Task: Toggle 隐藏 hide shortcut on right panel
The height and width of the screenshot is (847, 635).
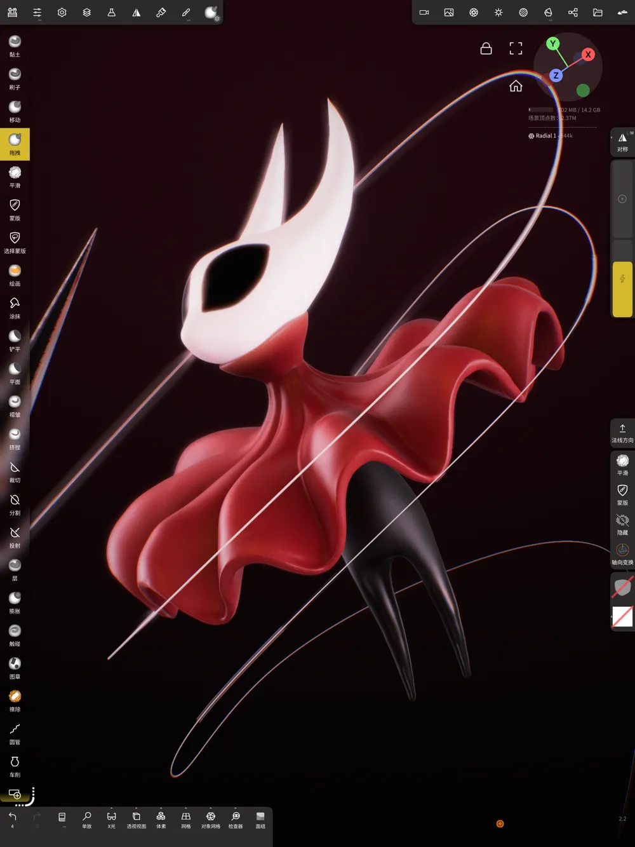Action: 622,525
